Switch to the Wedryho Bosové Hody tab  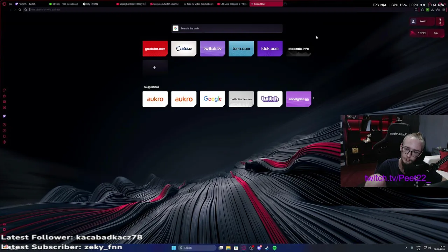pyautogui.click(x=131, y=4)
